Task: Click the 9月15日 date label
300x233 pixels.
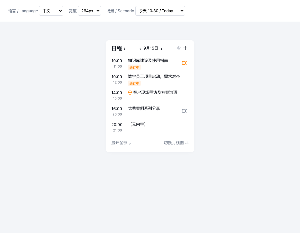Action: click(151, 48)
